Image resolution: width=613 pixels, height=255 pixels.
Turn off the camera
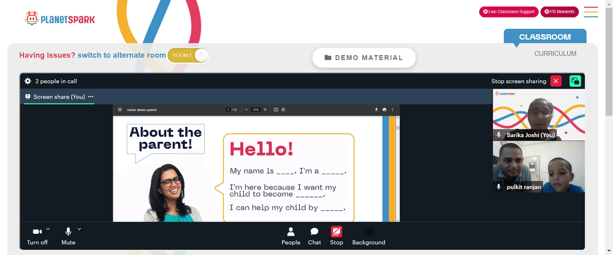point(37,236)
